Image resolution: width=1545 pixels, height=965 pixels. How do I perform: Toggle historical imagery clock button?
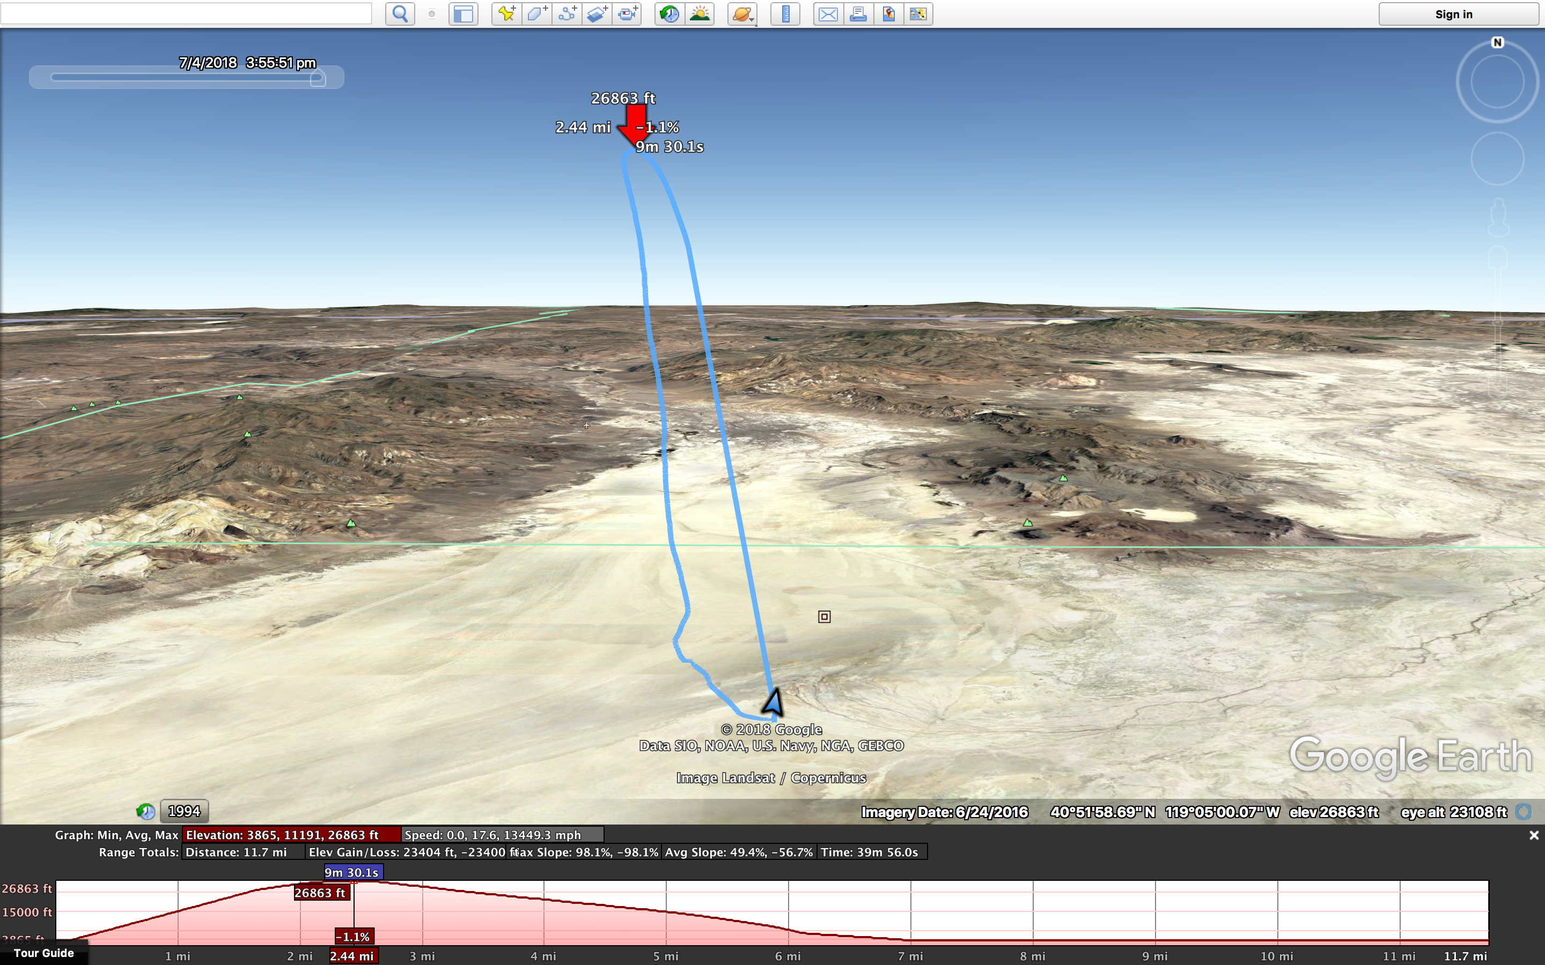[669, 14]
